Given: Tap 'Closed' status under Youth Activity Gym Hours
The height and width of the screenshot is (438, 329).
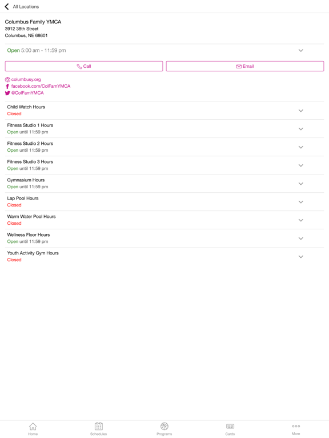Looking at the screenshot, I should [x=14, y=260].
